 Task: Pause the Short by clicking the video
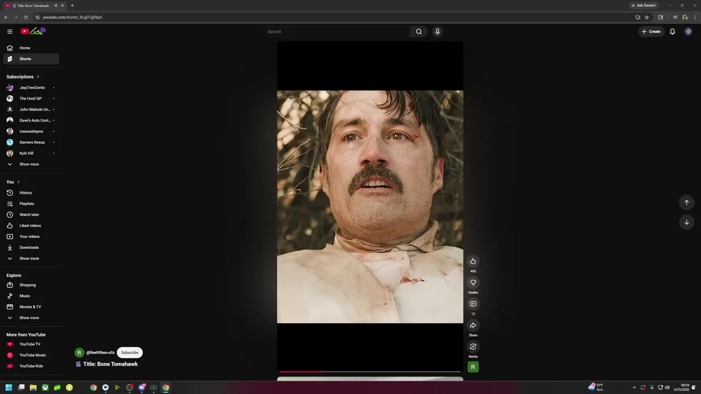pyautogui.click(x=370, y=207)
